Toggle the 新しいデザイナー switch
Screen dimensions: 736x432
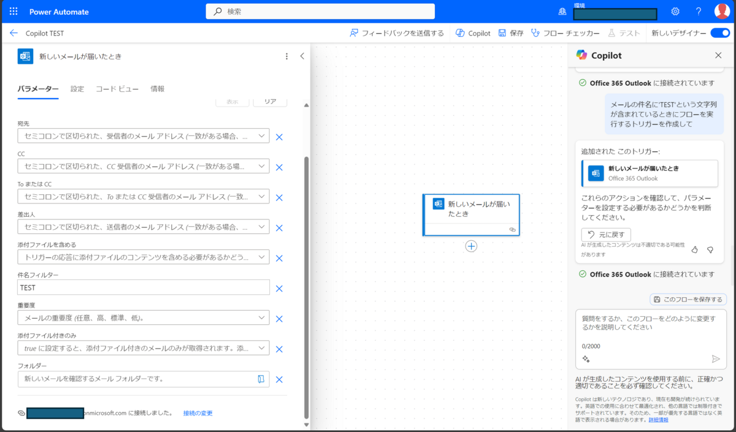(x=719, y=33)
